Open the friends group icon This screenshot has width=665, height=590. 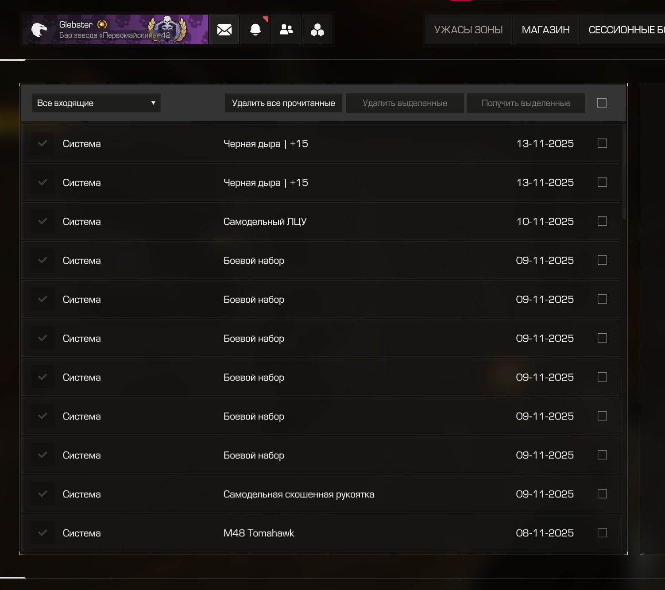(x=286, y=30)
